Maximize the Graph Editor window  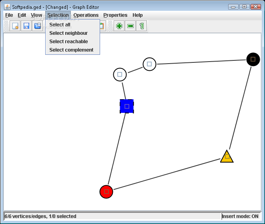pyautogui.click(x=244, y=7)
